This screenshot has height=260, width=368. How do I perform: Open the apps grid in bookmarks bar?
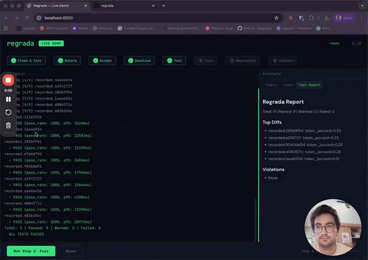click(6, 28)
